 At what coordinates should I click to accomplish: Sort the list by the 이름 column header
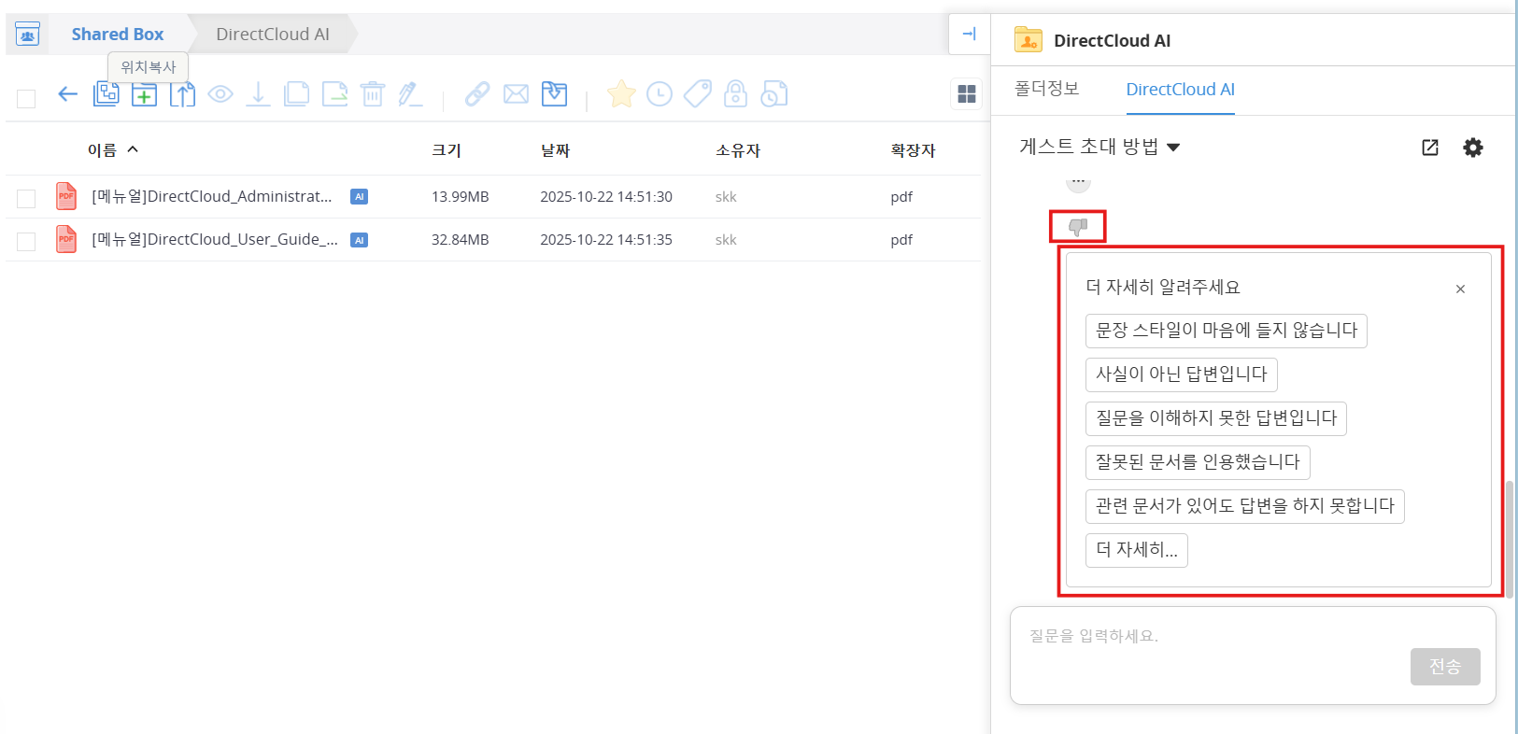coord(102,150)
